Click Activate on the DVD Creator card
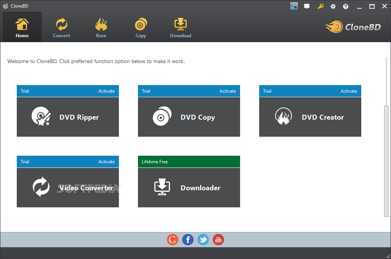The width and height of the screenshot is (391, 259). 349,91
